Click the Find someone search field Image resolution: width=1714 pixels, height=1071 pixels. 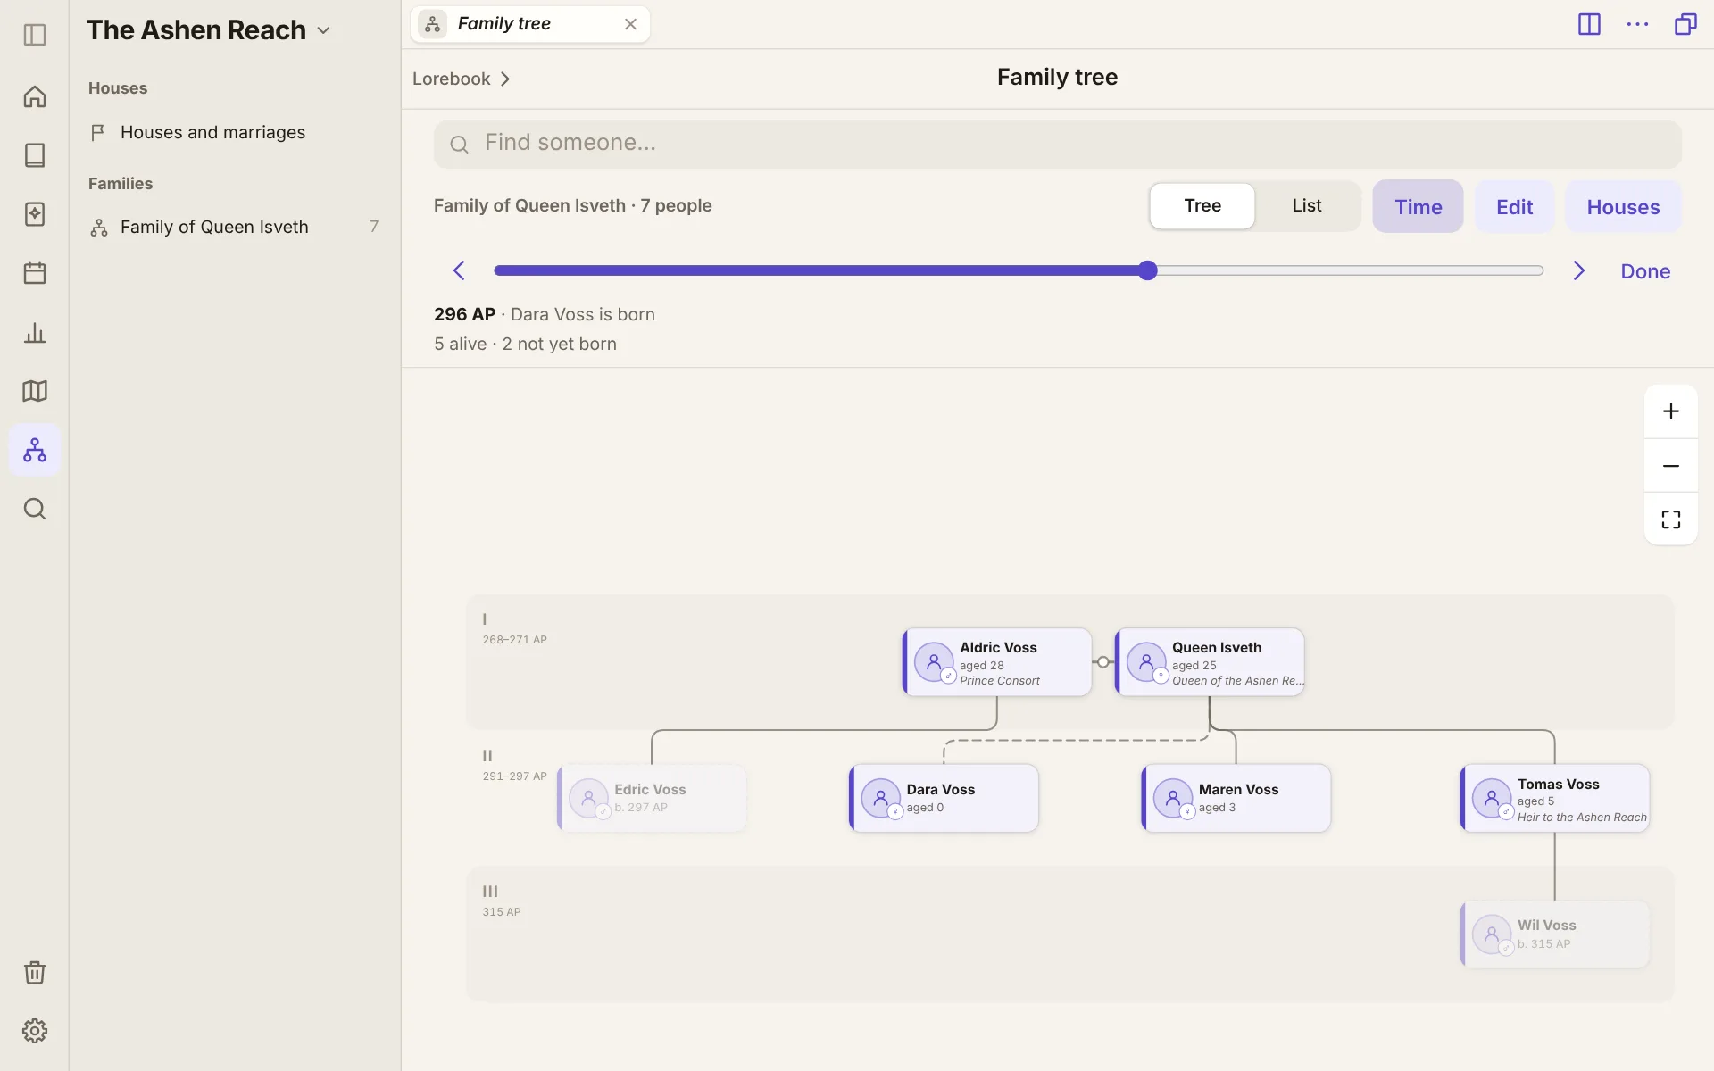[1058, 144]
